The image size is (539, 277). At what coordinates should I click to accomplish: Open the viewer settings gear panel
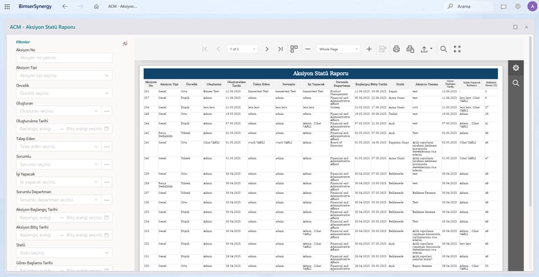516,68
